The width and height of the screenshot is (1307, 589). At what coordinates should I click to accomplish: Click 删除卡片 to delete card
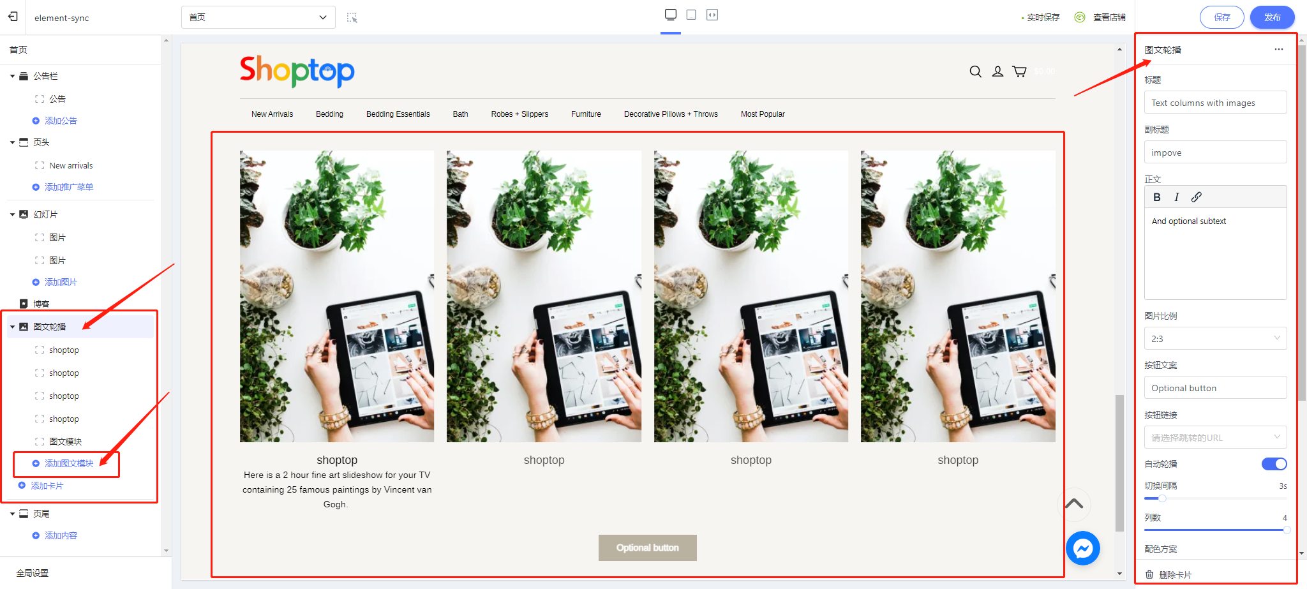coord(1176,574)
